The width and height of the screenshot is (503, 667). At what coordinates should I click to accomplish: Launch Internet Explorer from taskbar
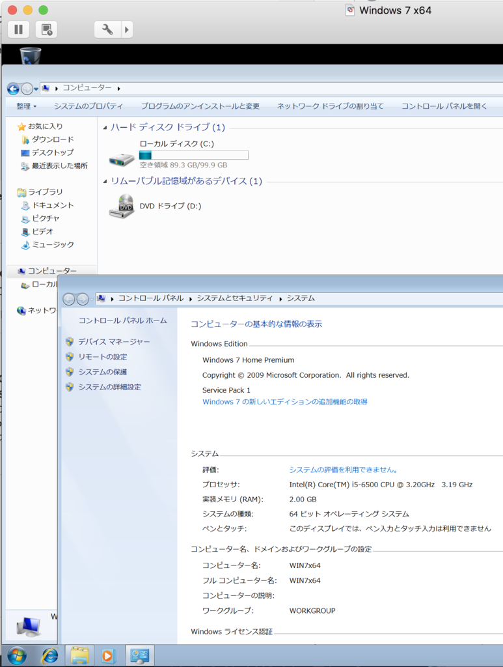click(49, 655)
